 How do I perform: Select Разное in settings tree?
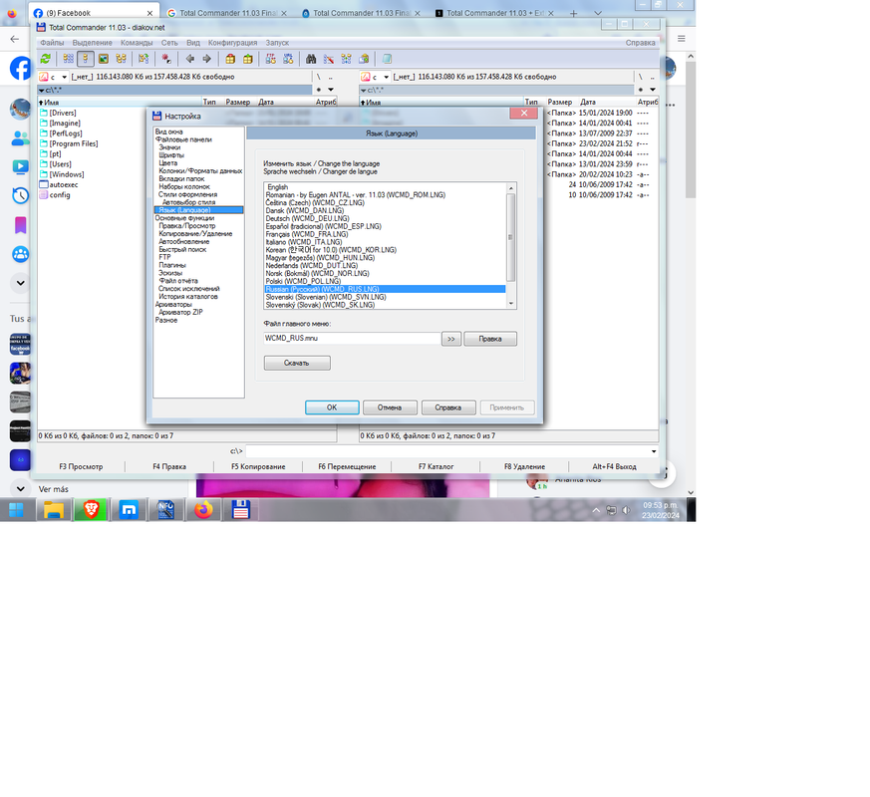(165, 320)
